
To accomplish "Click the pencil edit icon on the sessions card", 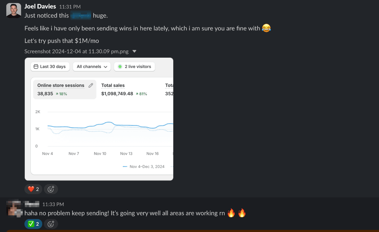I will point(91,85).
